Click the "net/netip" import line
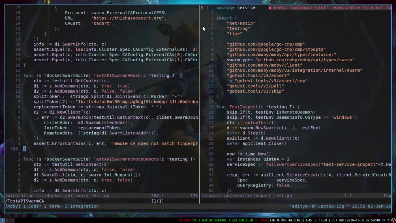The height and width of the screenshot is (223, 396). click(x=241, y=23)
